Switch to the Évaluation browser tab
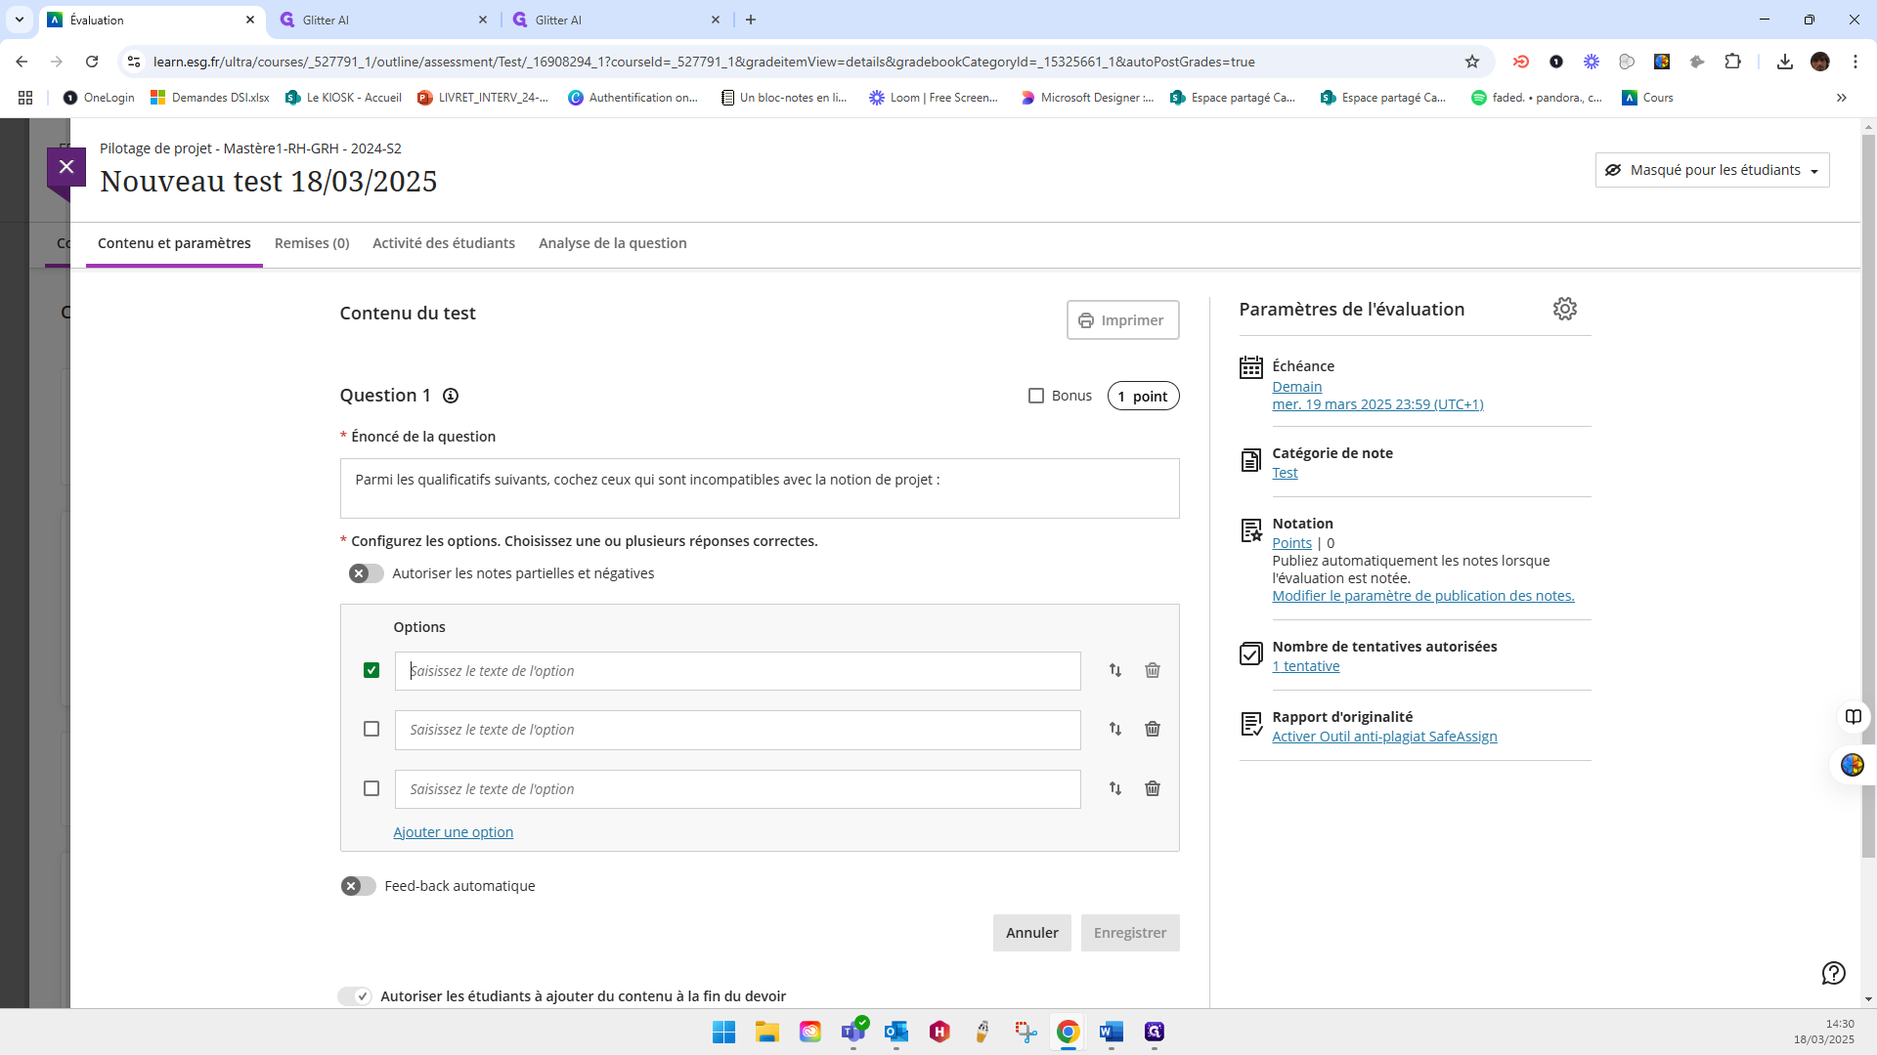Viewport: 1877px width, 1055px height. (153, 20)
